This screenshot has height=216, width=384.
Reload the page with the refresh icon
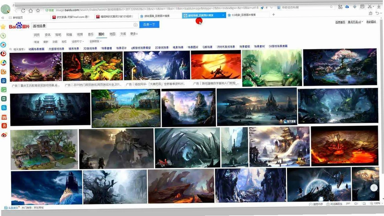pos(23,11)
